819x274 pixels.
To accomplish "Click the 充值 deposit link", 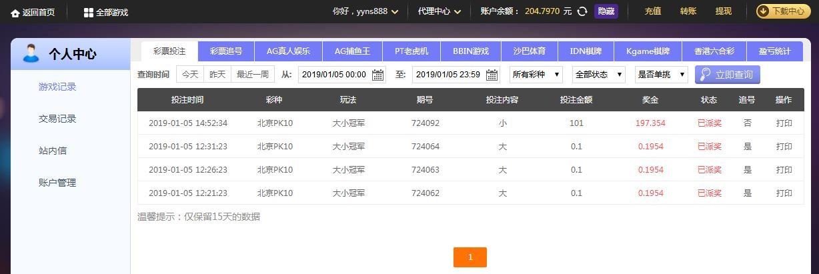I will click(653, 11).
